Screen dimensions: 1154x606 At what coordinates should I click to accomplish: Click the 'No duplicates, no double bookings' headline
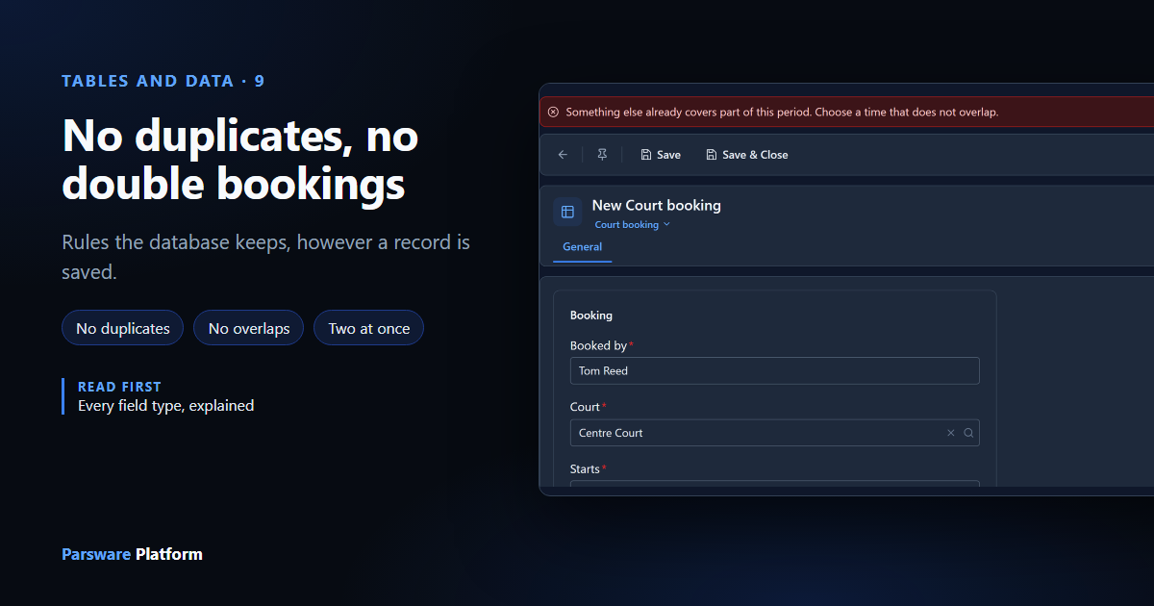[240, 160]
